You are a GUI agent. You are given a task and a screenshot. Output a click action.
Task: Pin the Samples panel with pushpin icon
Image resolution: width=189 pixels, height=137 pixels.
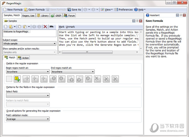[137, 21]
